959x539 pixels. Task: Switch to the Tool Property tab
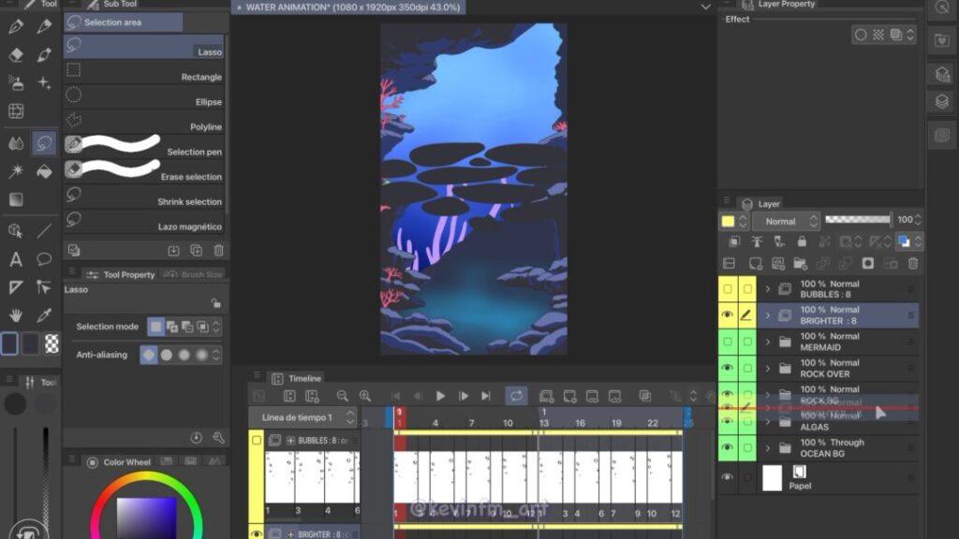click(x=121, y=275)
